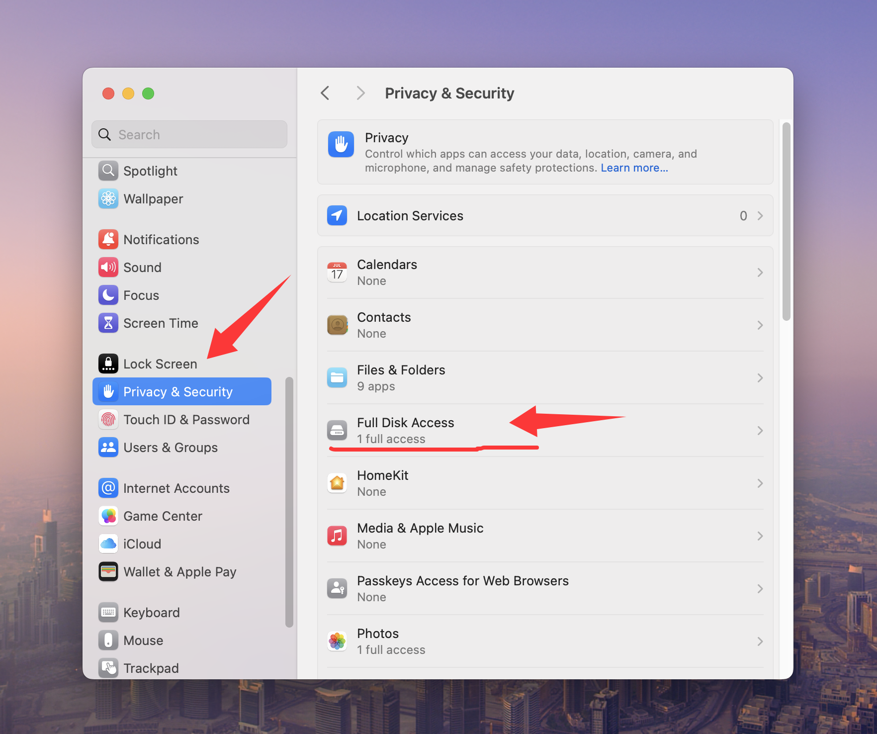Open Focus via the crescent moon icon
877x734 pixels.
(108, 295)
